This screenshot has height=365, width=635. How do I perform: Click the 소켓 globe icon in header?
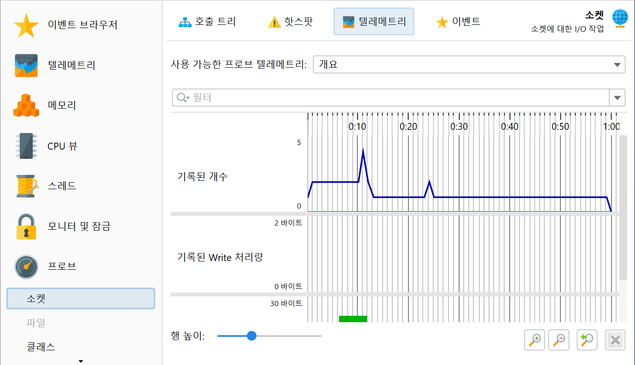620,18
